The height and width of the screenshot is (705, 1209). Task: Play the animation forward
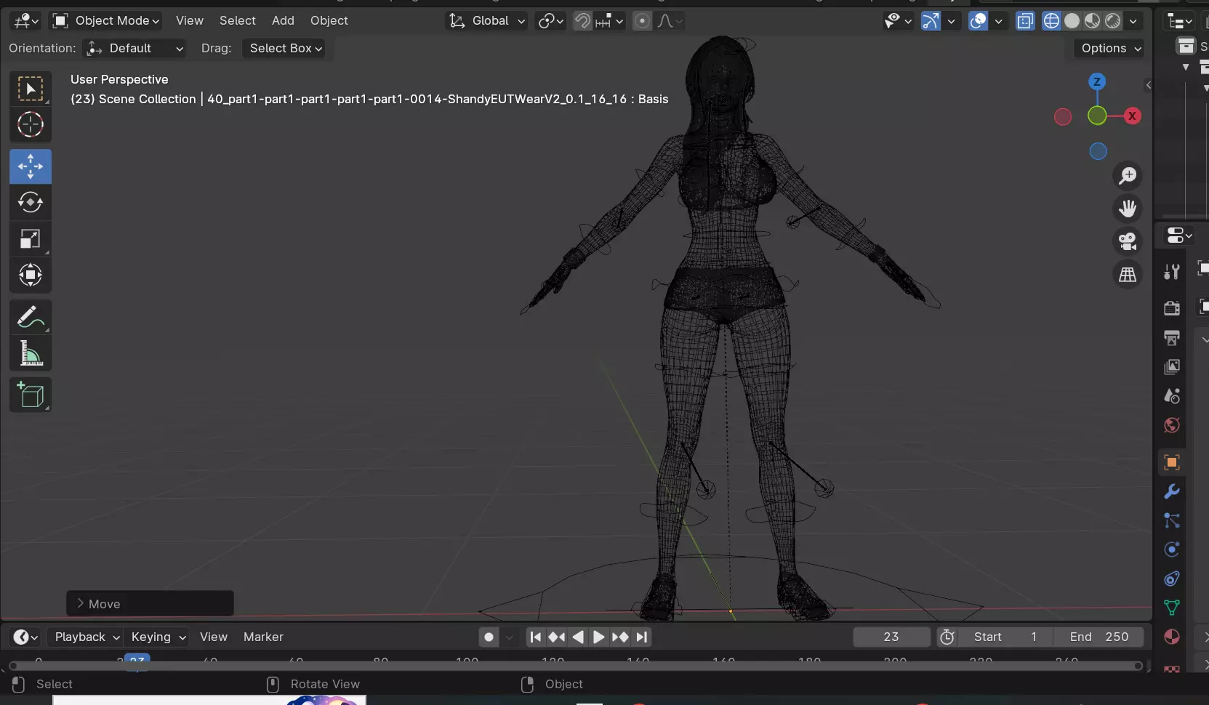click(x=598, y=637)
